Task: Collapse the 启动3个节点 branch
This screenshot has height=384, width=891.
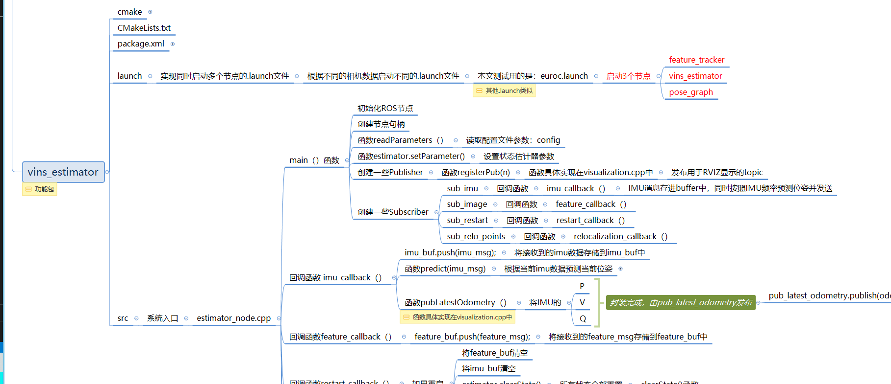Action: point(659,76)
